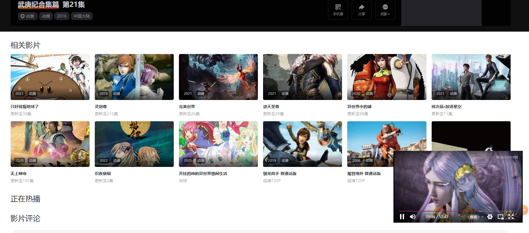The height and width of the screenshot is (233, 529).
Task: Click the orange floating chat bubble icon
Action: (525, 210)
